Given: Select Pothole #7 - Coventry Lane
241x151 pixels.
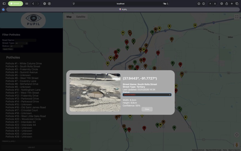Looking at the screenshot, I should click(x=21, y=81).
